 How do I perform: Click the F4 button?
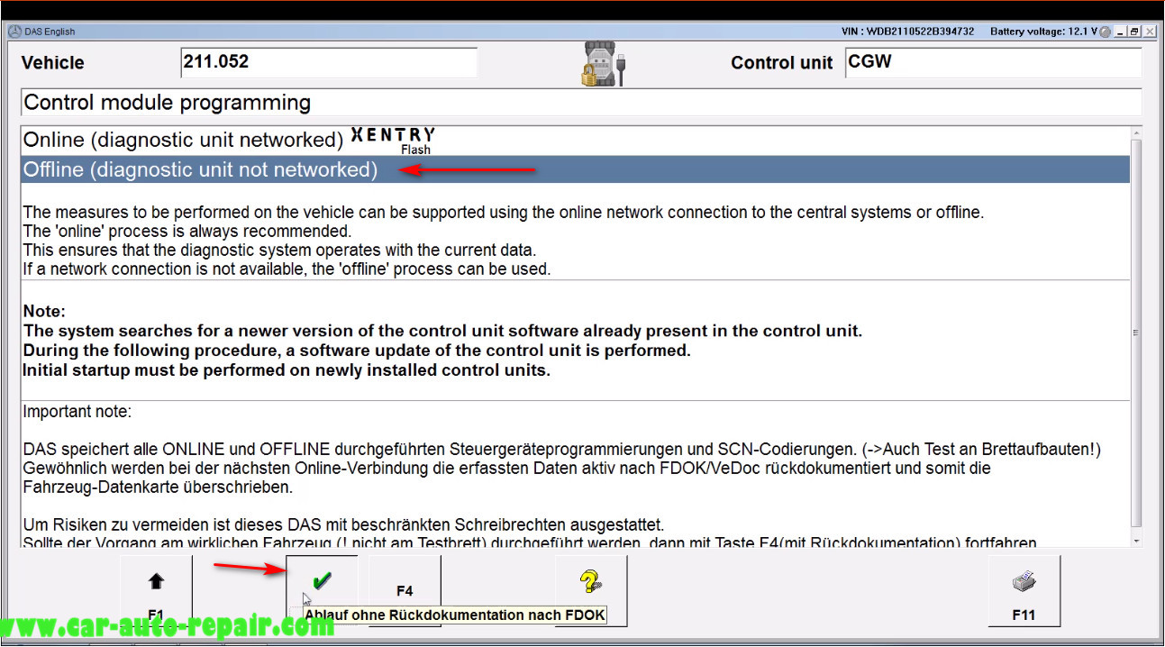[405, 591]
